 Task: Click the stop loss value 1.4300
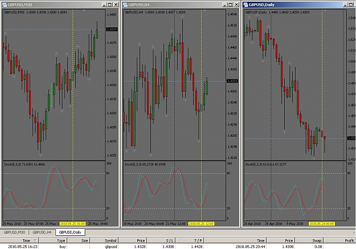168,247
